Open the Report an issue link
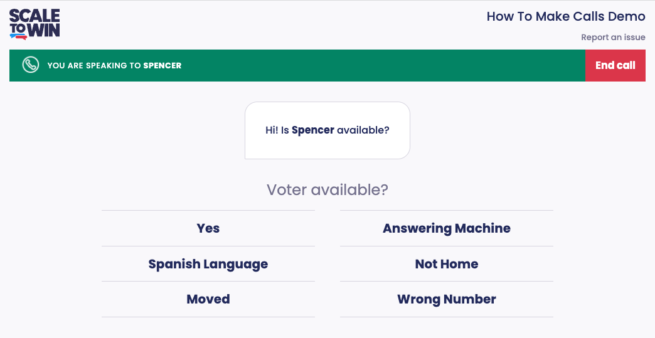 [x=612, y=38]
